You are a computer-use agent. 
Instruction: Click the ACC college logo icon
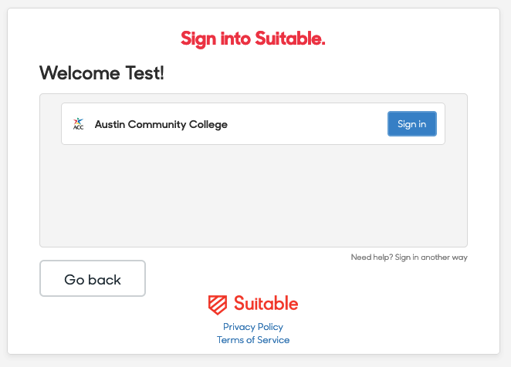click(x=78, y=124)
